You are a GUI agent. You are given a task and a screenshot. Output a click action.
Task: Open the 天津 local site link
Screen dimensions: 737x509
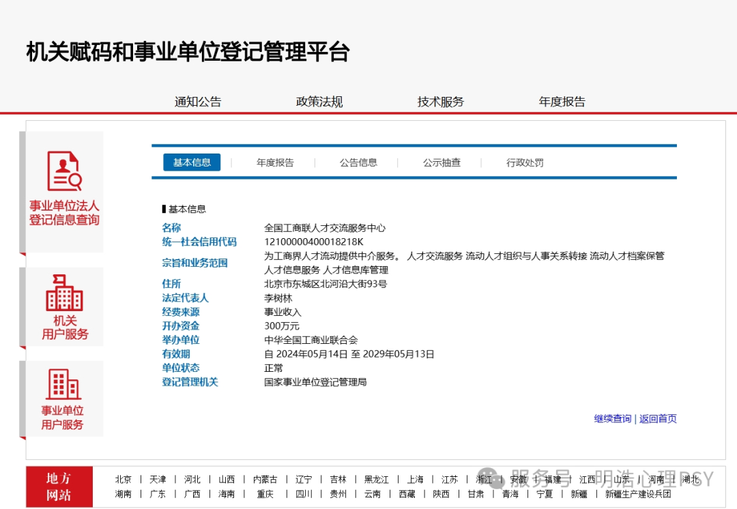[158, 480]
